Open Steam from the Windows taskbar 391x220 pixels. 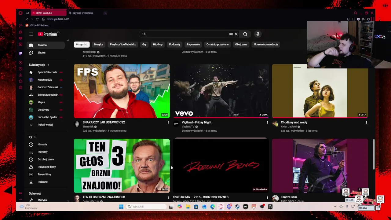pos(237,207)
